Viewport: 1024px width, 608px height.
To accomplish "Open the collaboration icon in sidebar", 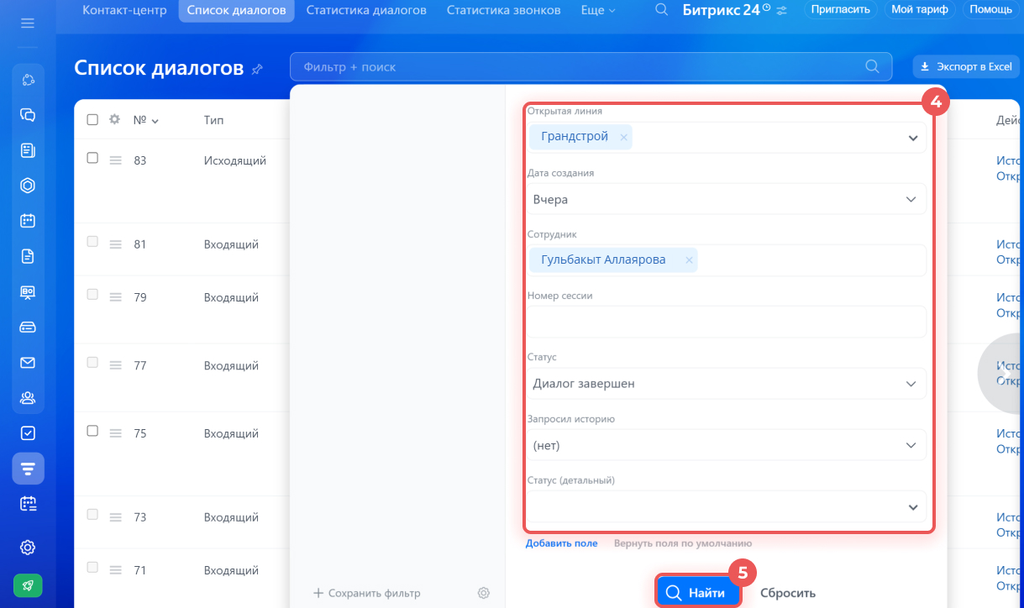I will pos(28,80).
